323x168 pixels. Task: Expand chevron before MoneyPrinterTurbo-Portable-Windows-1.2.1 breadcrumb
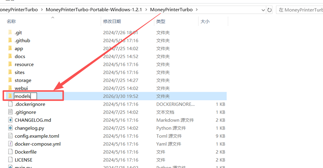pyautogui.click(x=42, y=10)
